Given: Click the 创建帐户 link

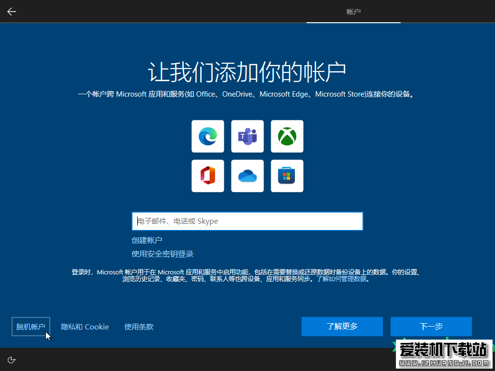Looking at the screenshot, I should (x=147, y=241).
